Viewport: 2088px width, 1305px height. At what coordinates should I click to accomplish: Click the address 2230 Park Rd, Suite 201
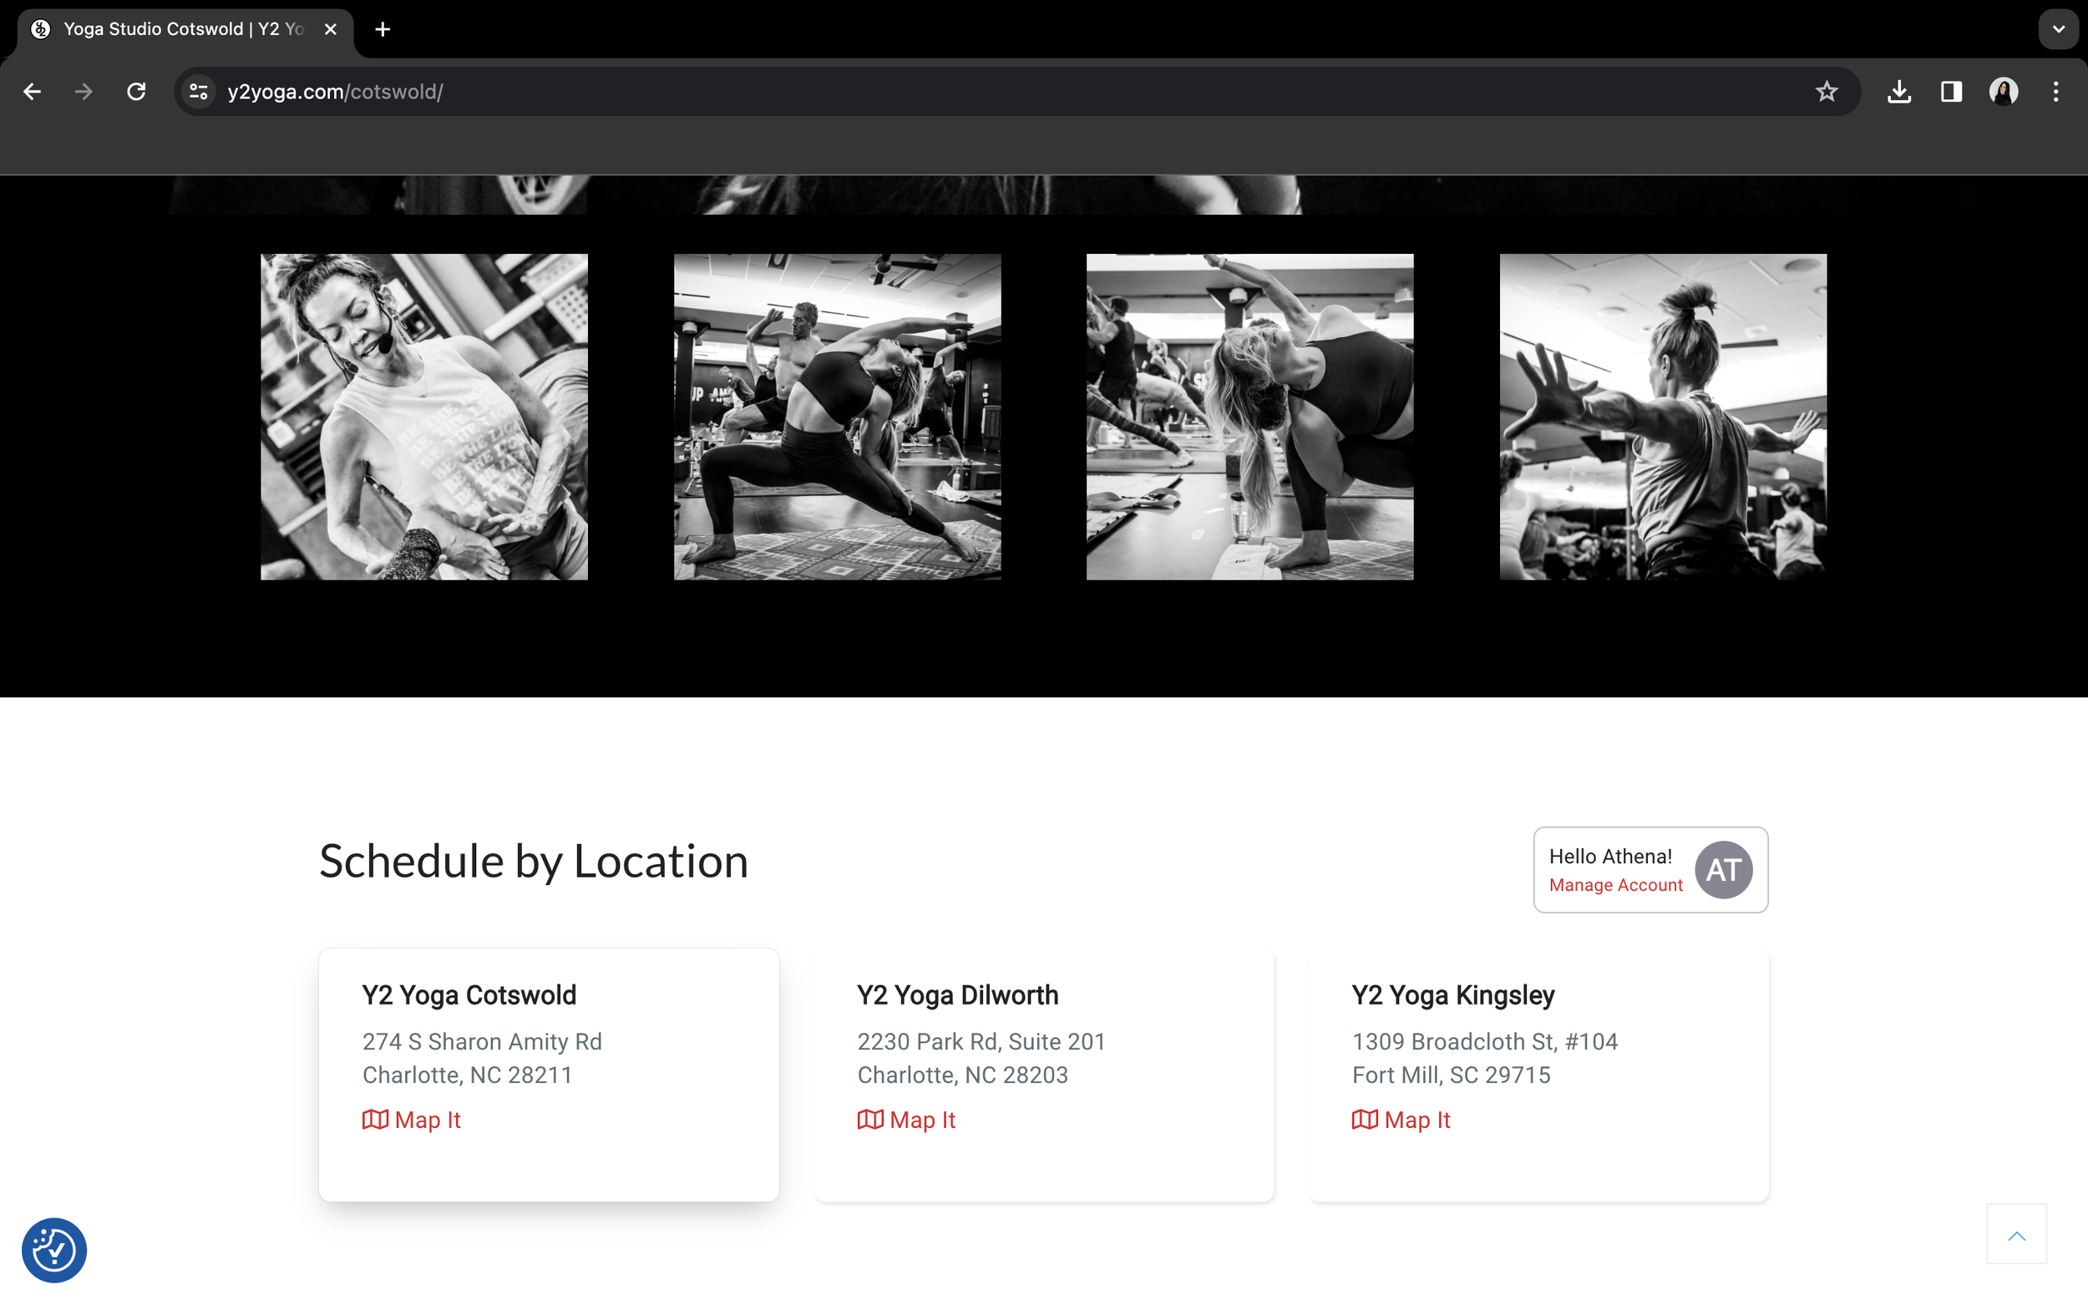click(x=981, y=1042)
